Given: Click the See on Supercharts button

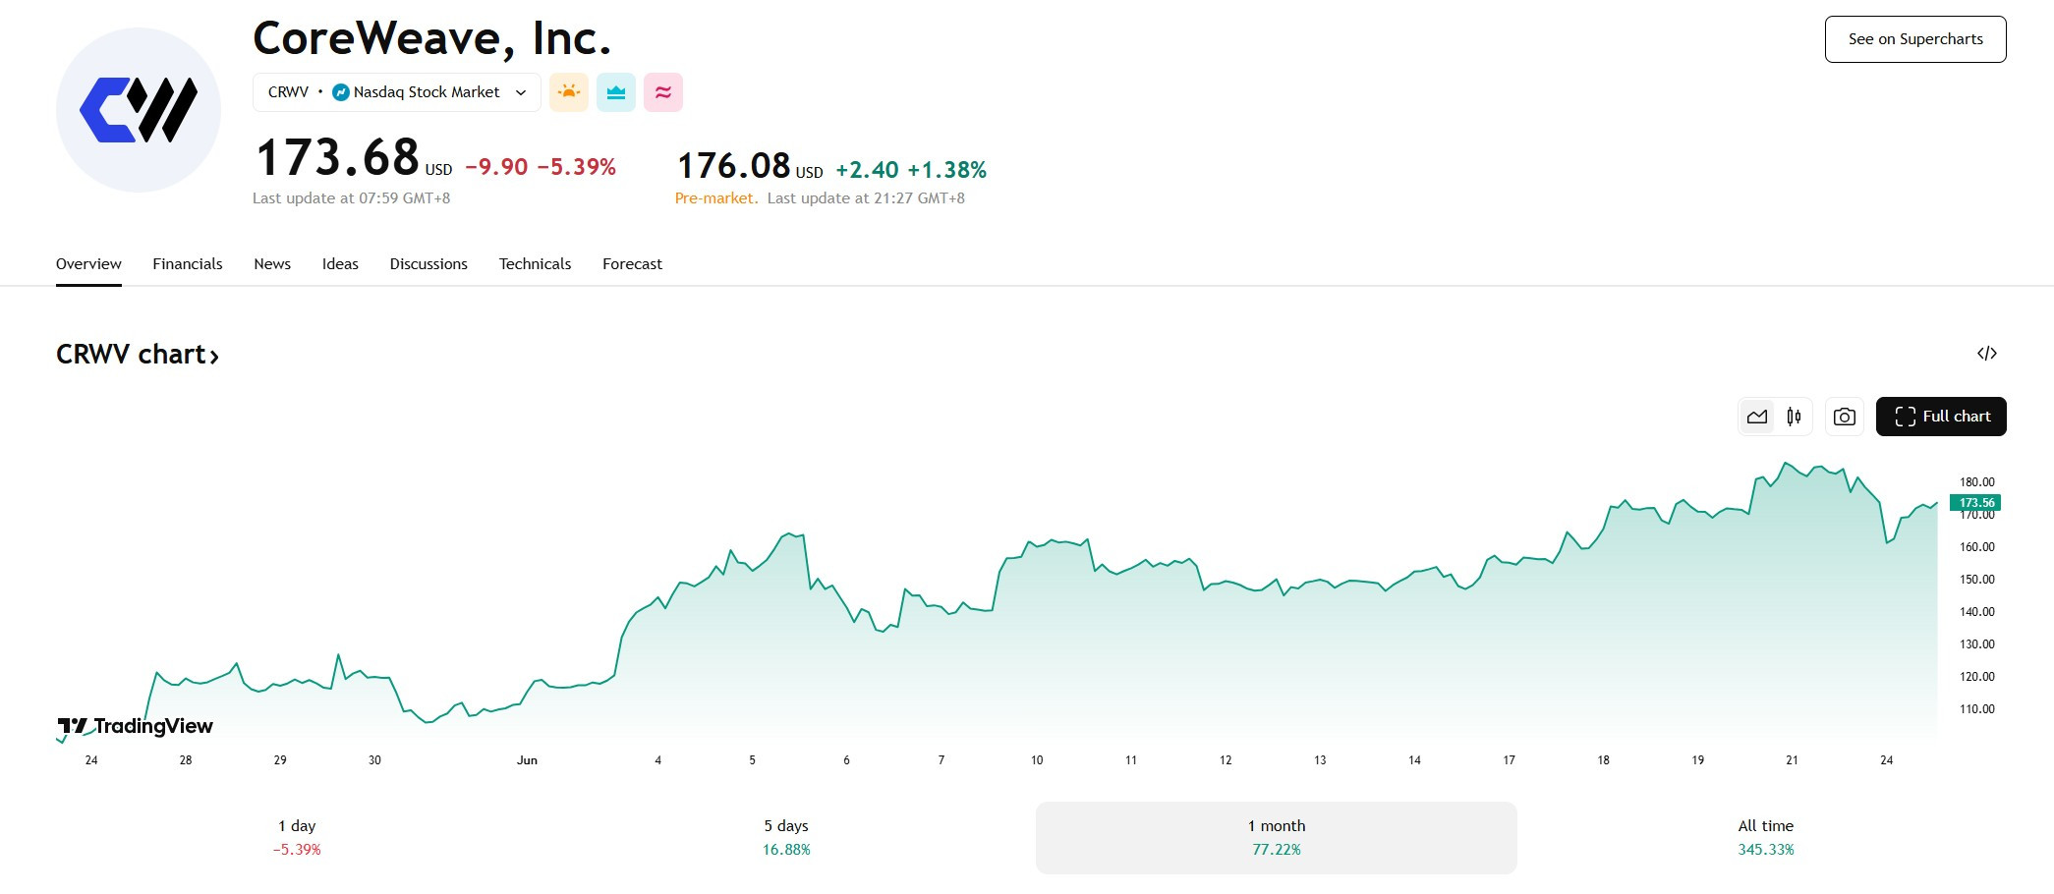Looking at the screenshot, I should 1915,39.
